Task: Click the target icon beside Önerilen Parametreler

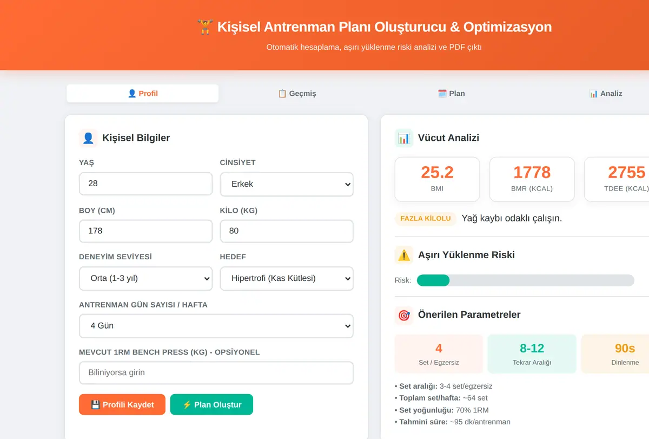Action: 404,315
